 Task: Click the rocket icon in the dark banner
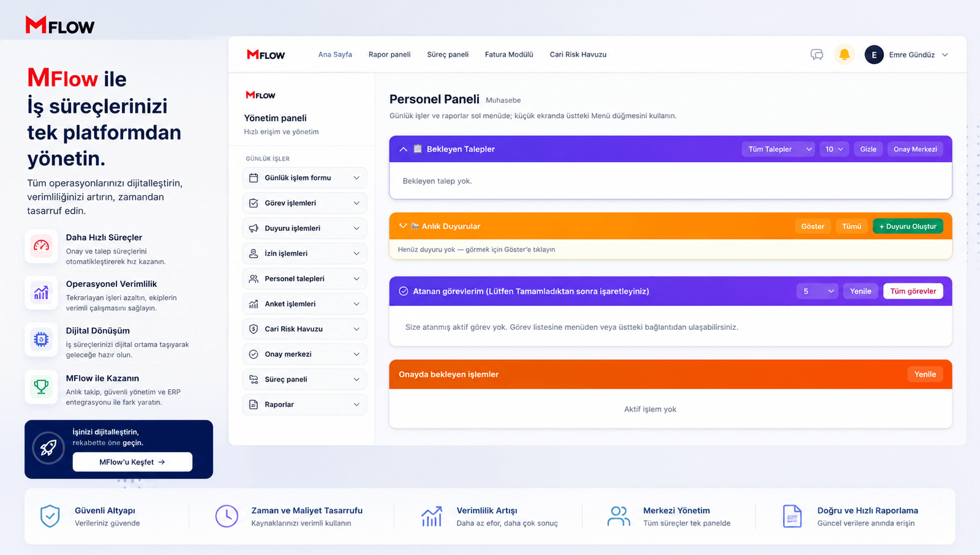click(48, 448)
